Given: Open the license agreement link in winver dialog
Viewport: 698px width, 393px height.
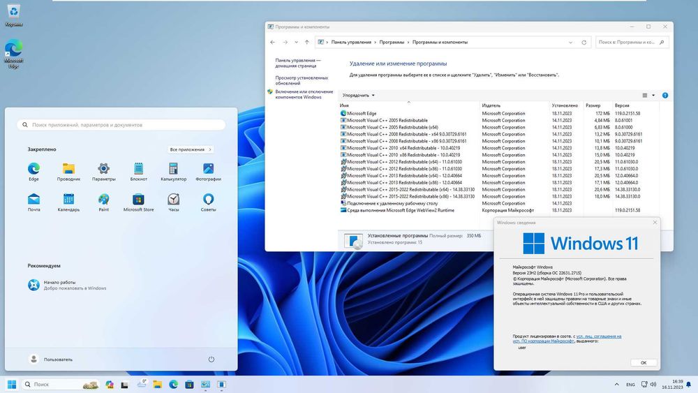Looking at the screenshot, I should pyautogui.click(x=567, y=339).
